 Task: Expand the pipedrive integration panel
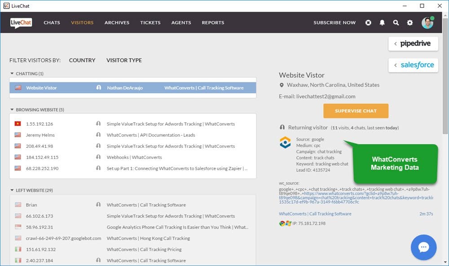(x=413, y=44)
